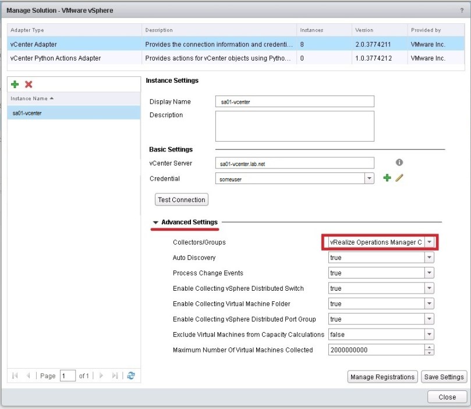Open the Credential dropdown
This screenshot has width=471, height=409.
369,179
